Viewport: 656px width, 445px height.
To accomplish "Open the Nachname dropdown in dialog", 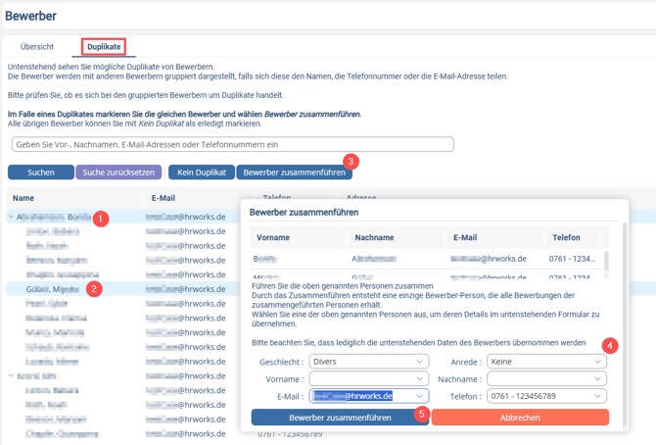I will point(546,378).
